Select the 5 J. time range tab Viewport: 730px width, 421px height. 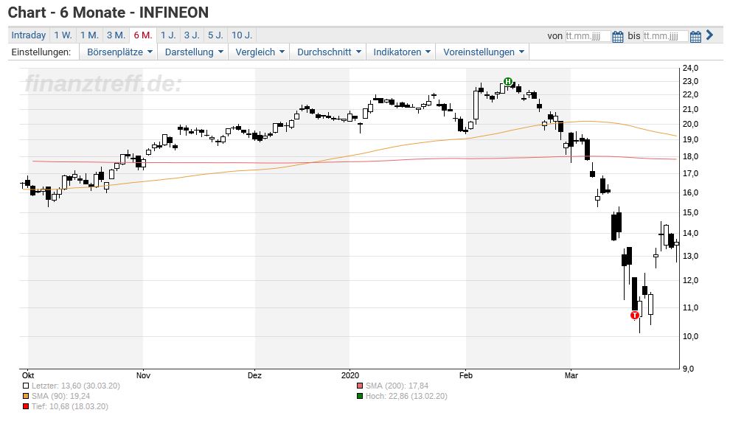[x=215, y=35]
